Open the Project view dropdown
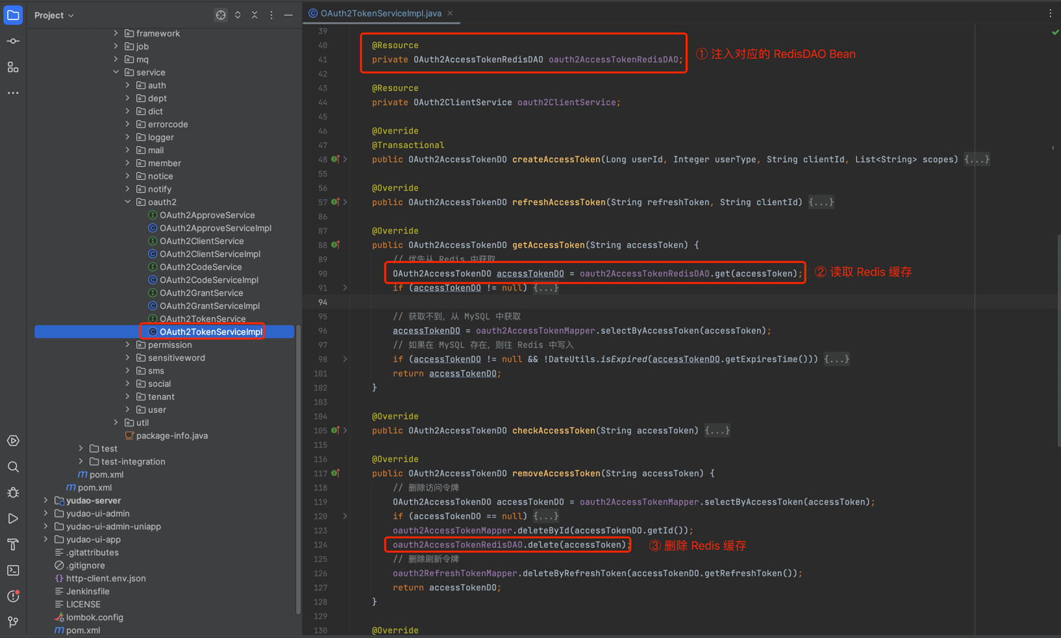 coord(54,14)
